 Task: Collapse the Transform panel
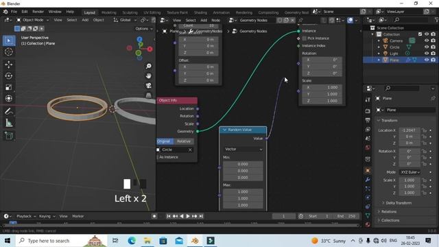point(379,121)
